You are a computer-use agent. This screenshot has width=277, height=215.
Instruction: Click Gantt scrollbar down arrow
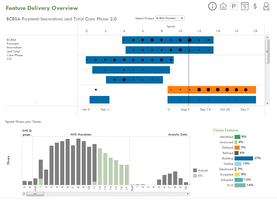pyautogui.click(x=267, y=103)
